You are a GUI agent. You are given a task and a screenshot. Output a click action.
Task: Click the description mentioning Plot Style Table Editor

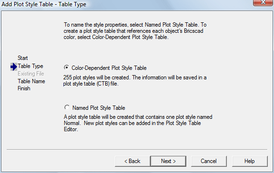click(138, 123)
